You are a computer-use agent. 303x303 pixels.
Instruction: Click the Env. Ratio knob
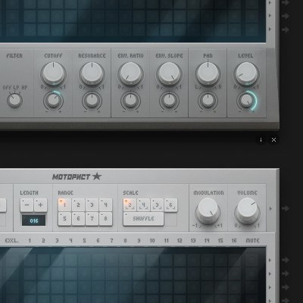tap(130, 73)
